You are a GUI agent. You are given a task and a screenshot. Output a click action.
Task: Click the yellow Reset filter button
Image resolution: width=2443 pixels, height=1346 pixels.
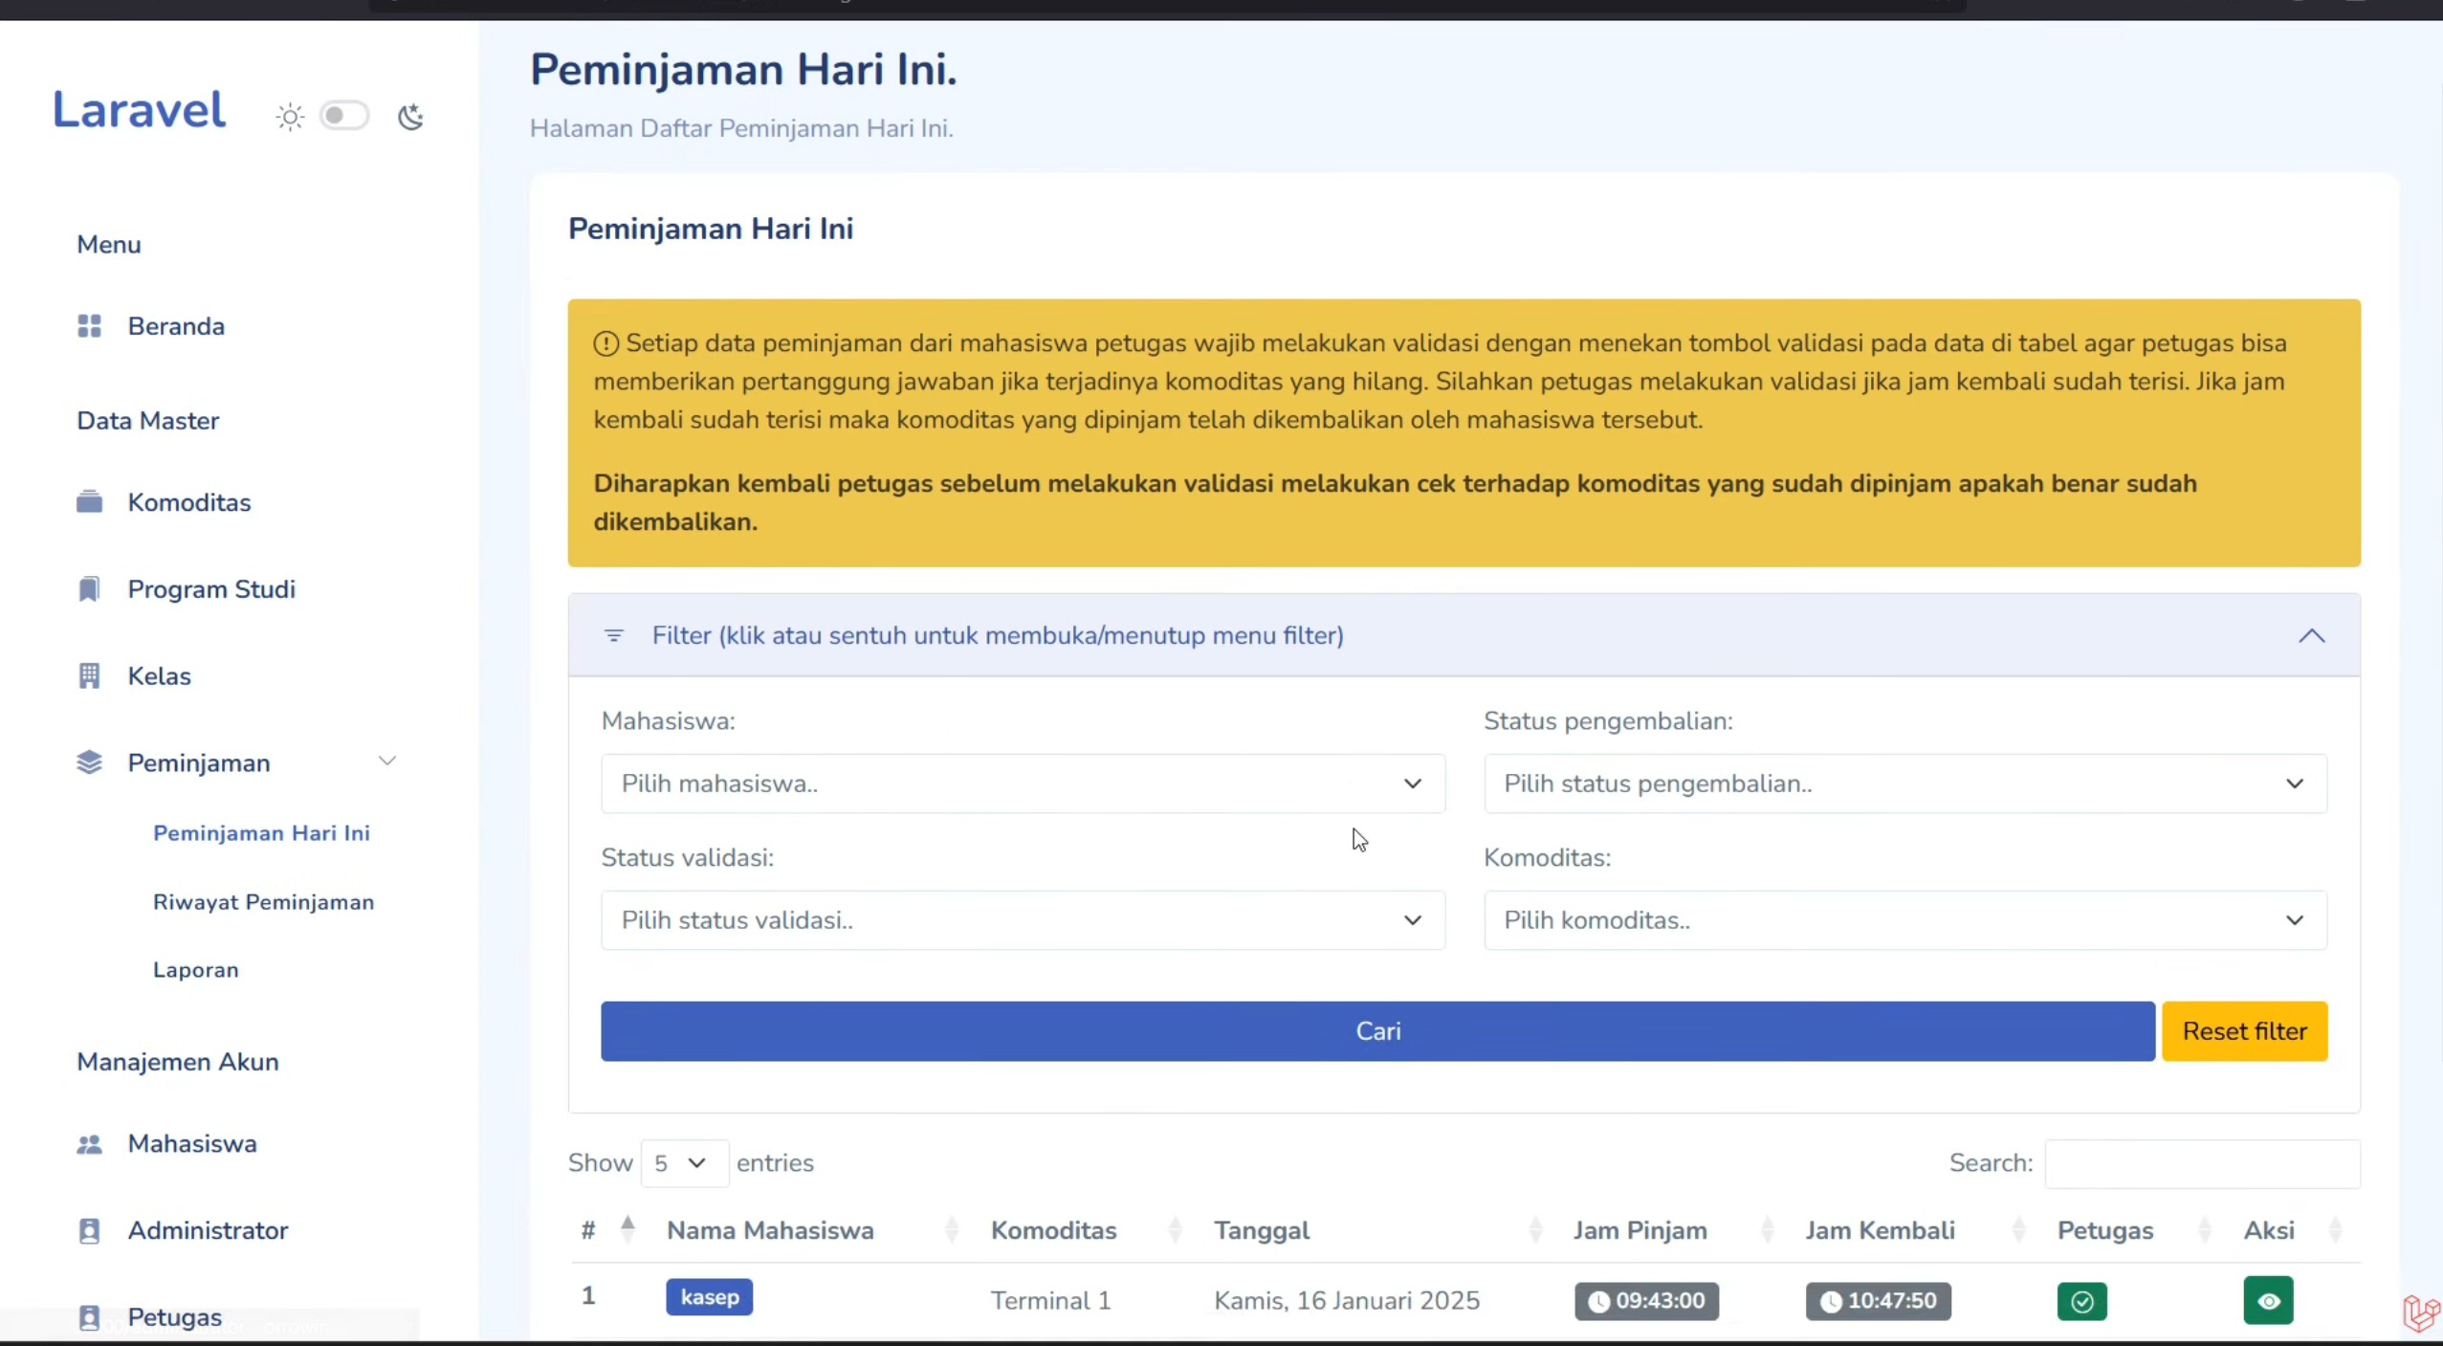click(2244, 1031)
